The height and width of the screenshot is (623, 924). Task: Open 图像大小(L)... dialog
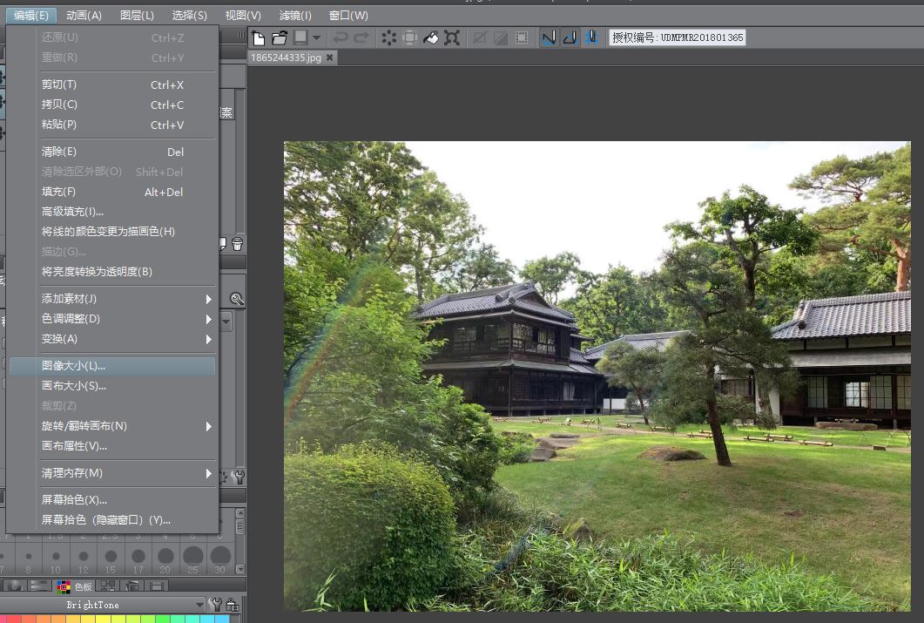tap(112, 366)
